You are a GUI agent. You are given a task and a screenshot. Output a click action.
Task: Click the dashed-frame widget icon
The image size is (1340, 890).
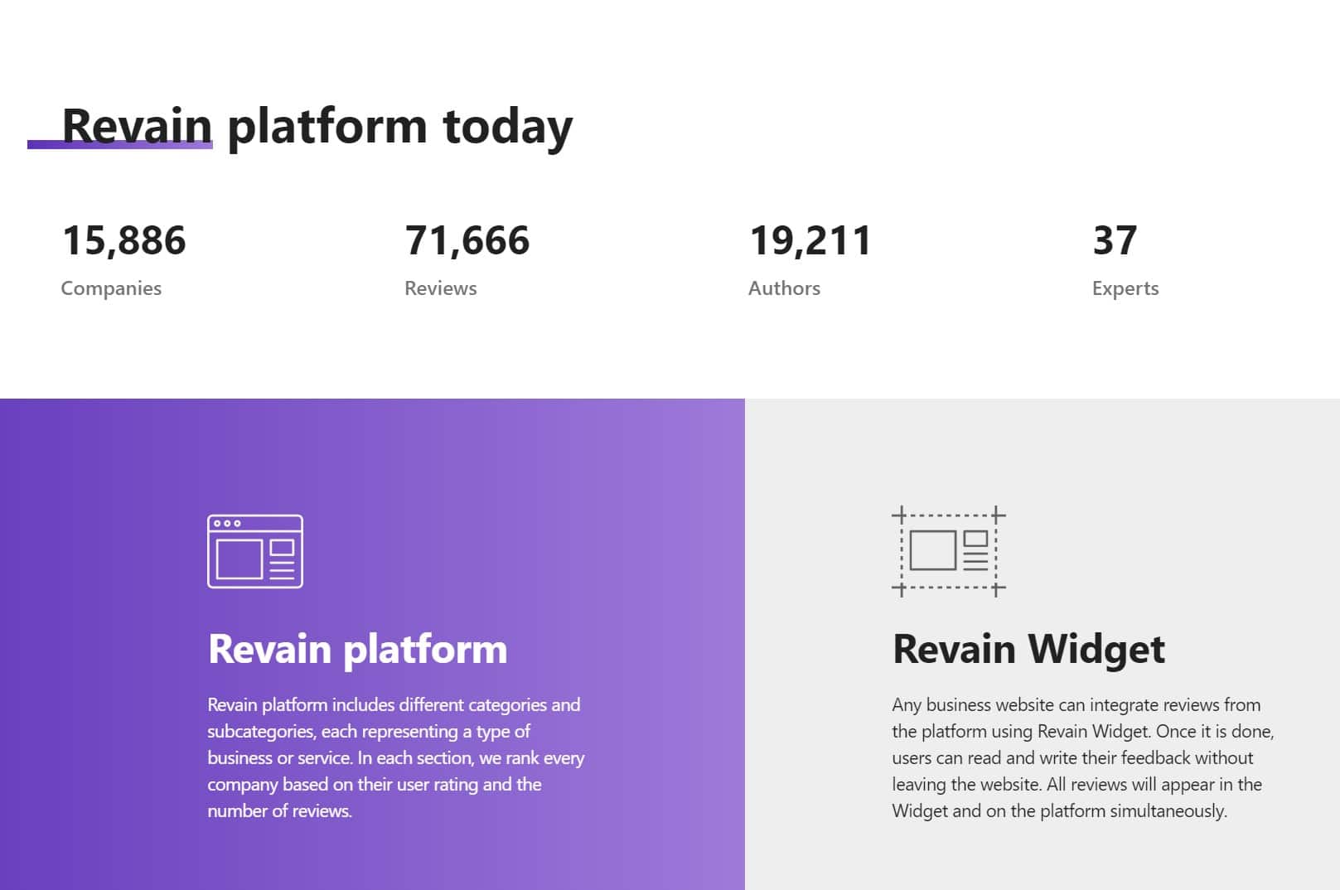coord(949,551)
